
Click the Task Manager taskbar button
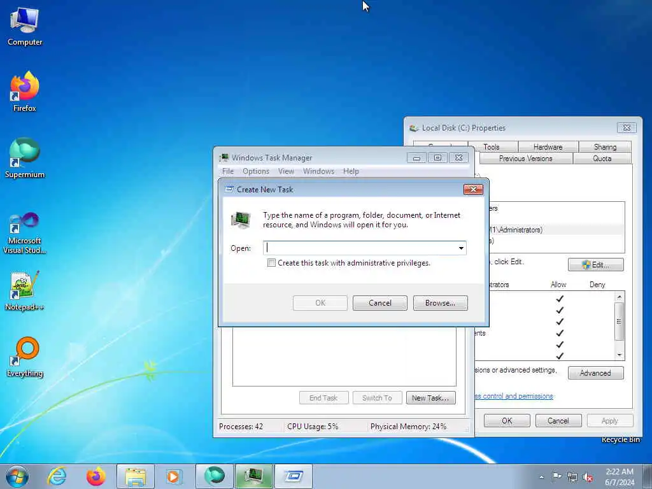pos(253,476)
